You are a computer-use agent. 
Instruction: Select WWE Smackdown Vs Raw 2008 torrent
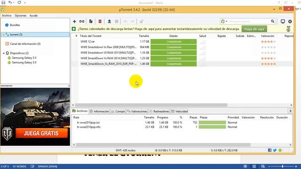(x=182, y=47)
